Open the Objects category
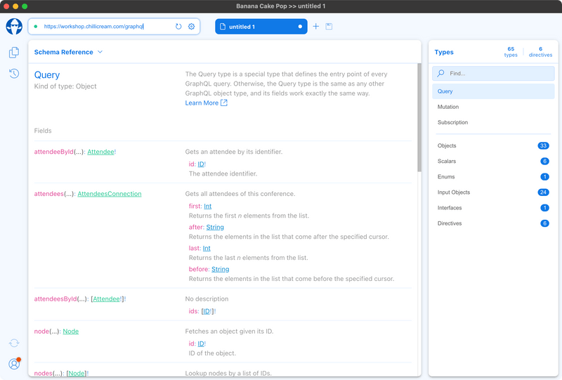The width and height of the screenshot is (562, 380). click(x=493, y=145)
